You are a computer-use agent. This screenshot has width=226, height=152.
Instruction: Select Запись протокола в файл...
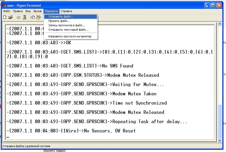click(66, 25)
